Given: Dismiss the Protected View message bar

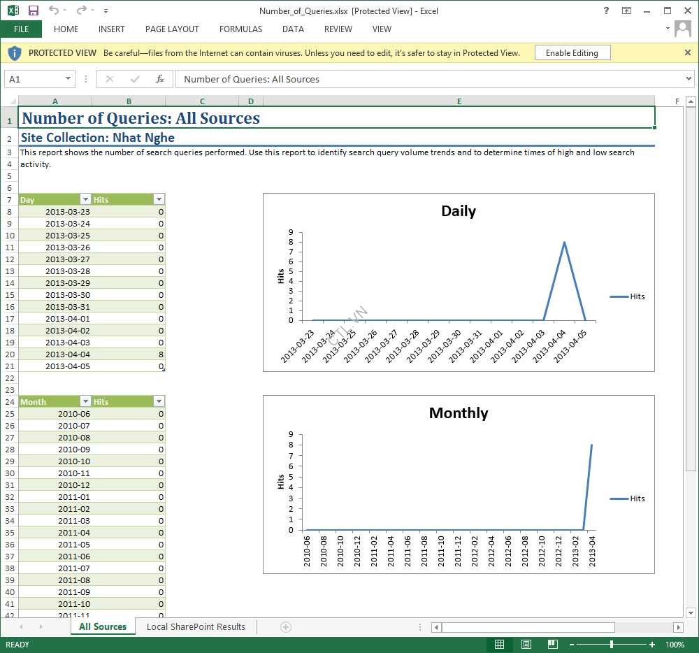Looking at the screenshot, I should (688, 52).
